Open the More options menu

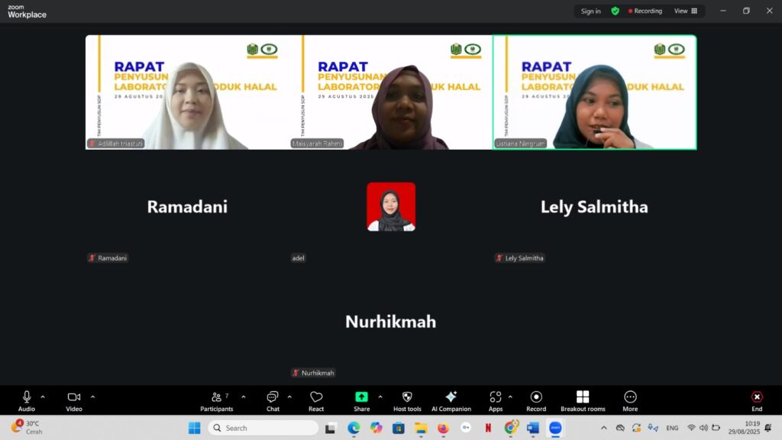630,400
